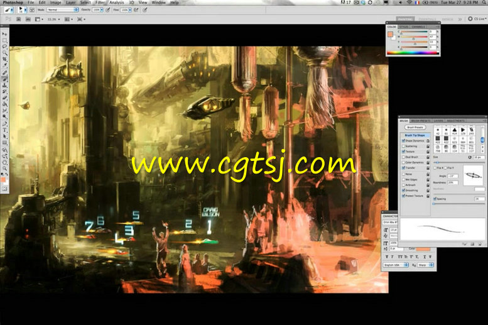This screenshot has height=325, width=488.
Task: Open the Layer menu
Action: point(70,2)
